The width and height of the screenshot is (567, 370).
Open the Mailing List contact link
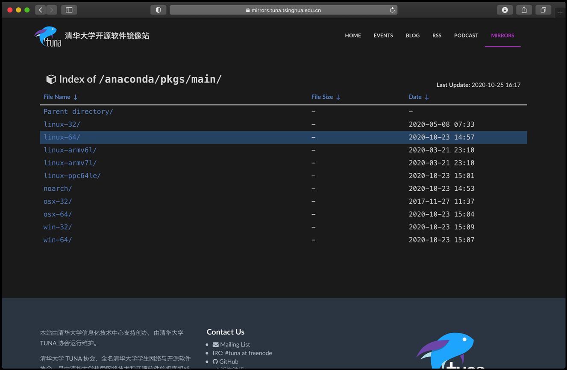pos(235,344)
